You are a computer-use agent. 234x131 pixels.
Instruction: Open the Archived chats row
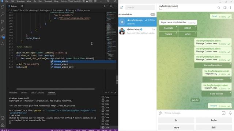(x=137, y=15)
